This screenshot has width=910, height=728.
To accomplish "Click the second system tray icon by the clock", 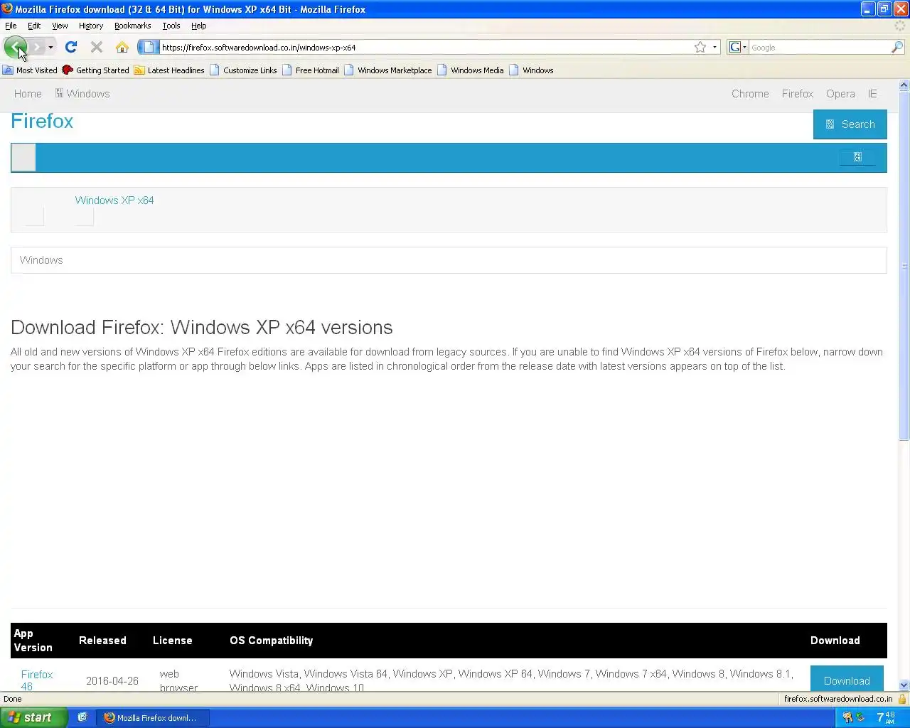I will tap(861, 717).
